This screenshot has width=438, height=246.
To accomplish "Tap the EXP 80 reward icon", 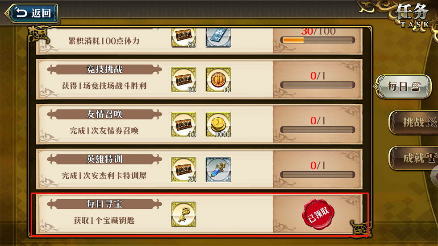I will tap(184, 37).
